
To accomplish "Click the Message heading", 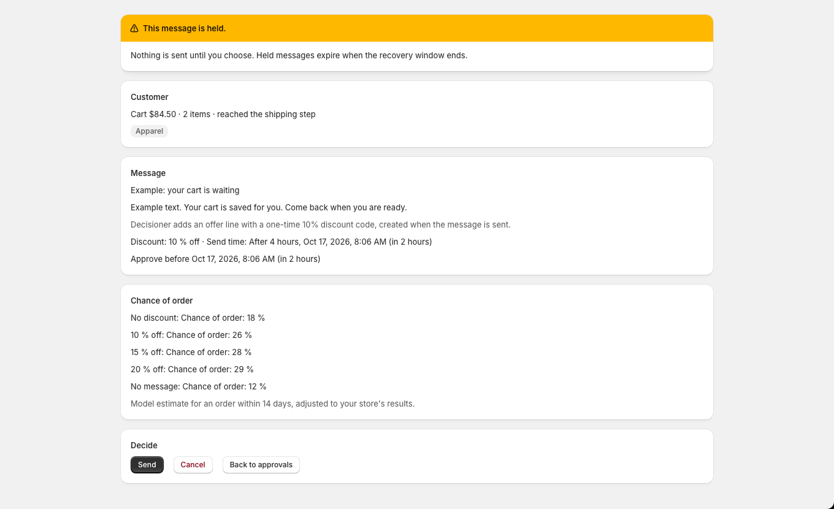I will 148,173.
